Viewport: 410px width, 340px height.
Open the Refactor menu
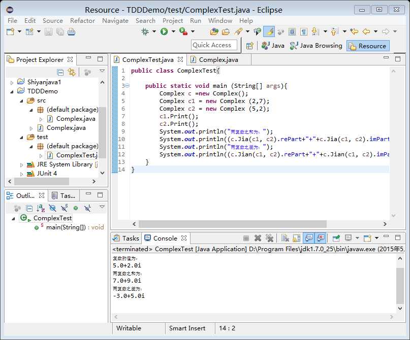[x=82, y=21]
